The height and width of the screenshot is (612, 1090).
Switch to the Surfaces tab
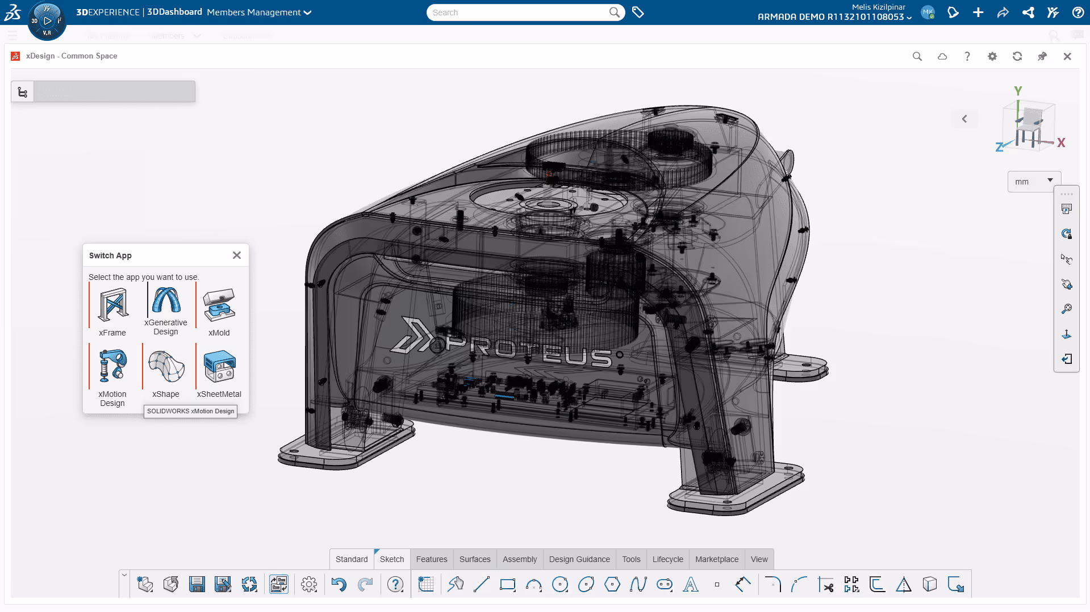475,559
